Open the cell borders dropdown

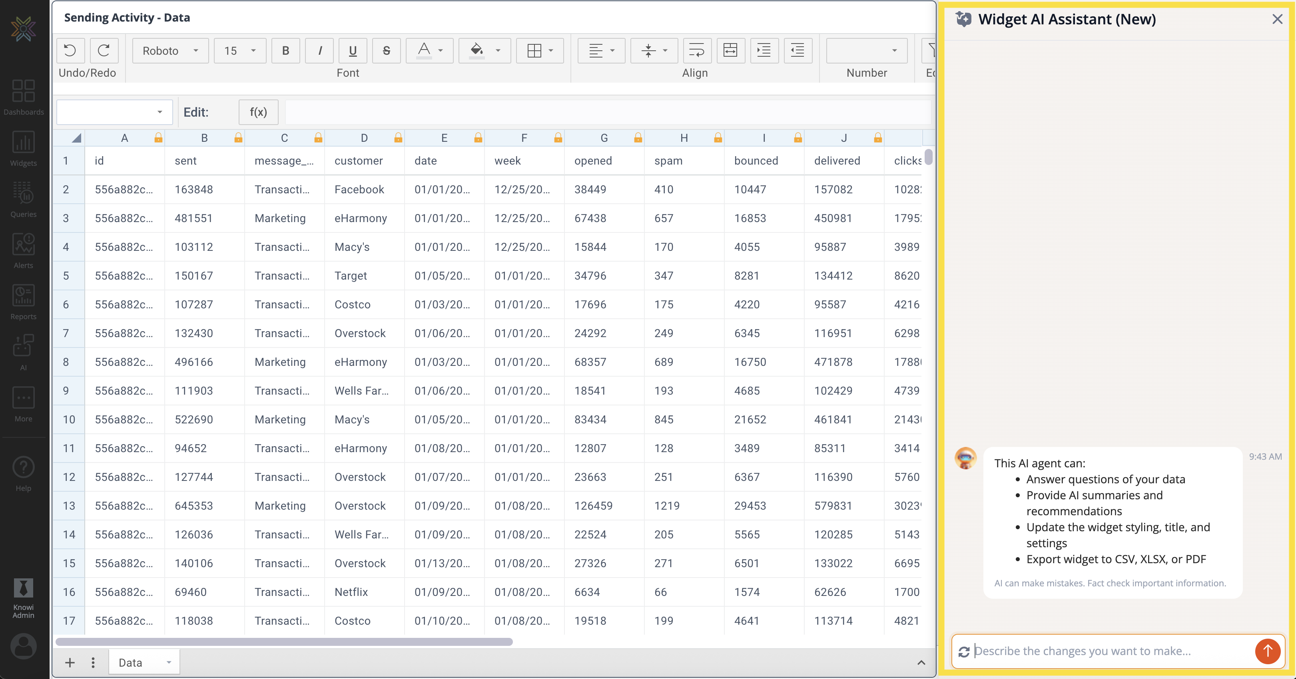tap(540, 51)
